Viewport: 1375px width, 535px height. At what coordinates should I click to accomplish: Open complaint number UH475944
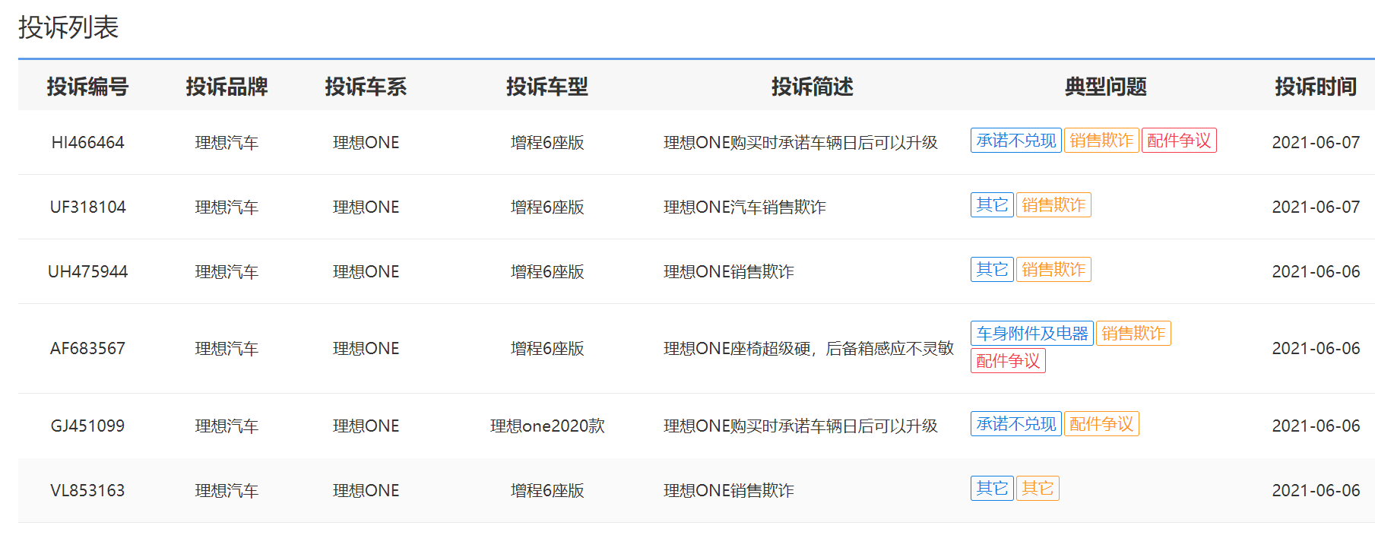[x=87, y=271]
